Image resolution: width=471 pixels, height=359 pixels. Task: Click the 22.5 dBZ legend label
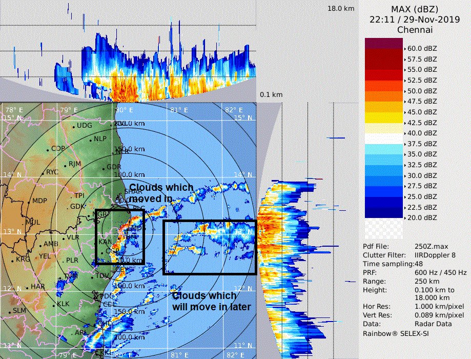tap(422, 207)
